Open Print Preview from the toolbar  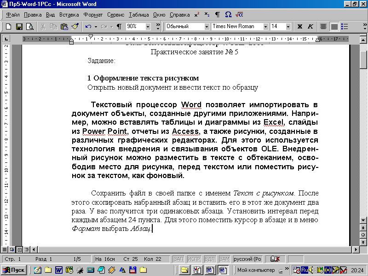(x=30, y=27)
